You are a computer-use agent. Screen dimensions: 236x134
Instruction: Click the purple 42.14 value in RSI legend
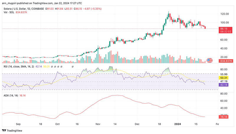pyautogui.click(x=39, y=66)
